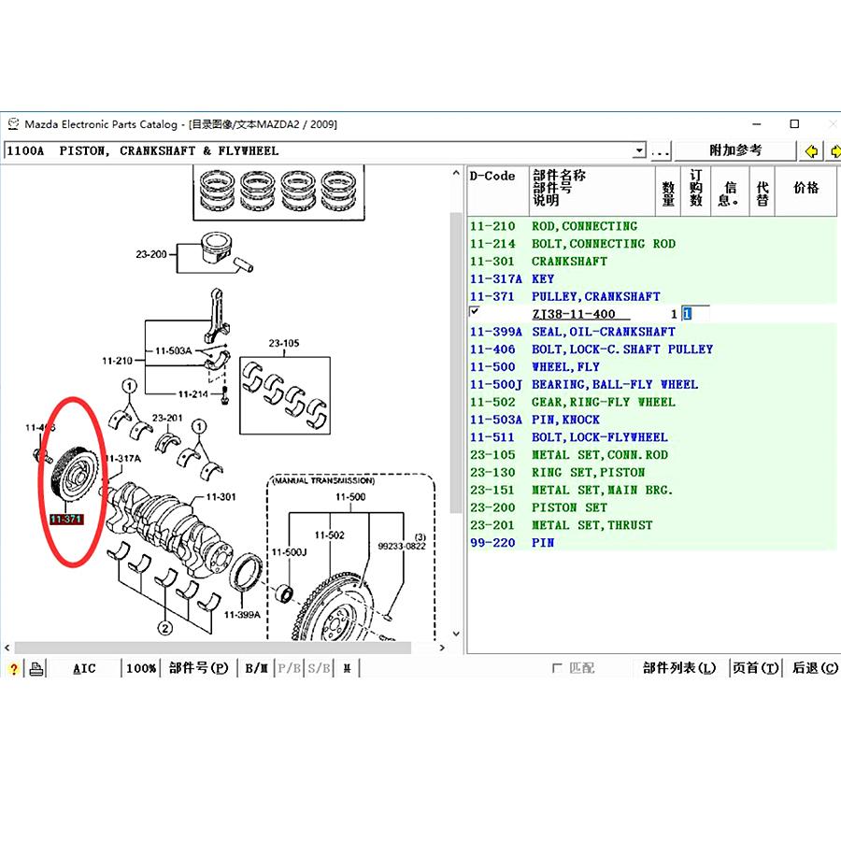Viewport: 841px width, 841px height.
Task: Select 11-511 BOLT,LOCK-FLYWHEEL row
Action: (652, 437)
